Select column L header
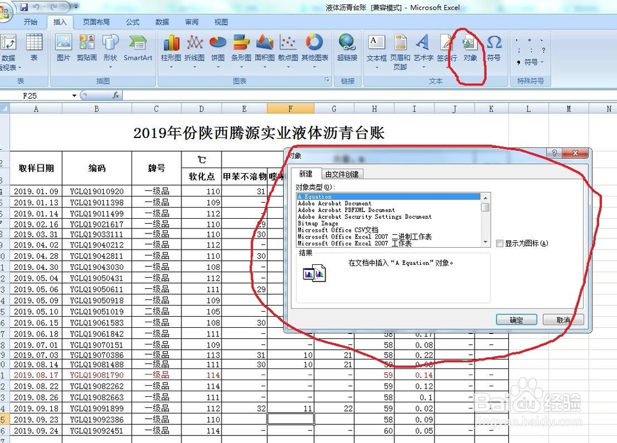This screenshot has width=617, height=443. tap(529, 109)
